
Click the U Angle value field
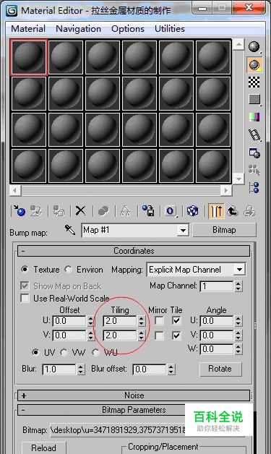(x=217, y=321)
